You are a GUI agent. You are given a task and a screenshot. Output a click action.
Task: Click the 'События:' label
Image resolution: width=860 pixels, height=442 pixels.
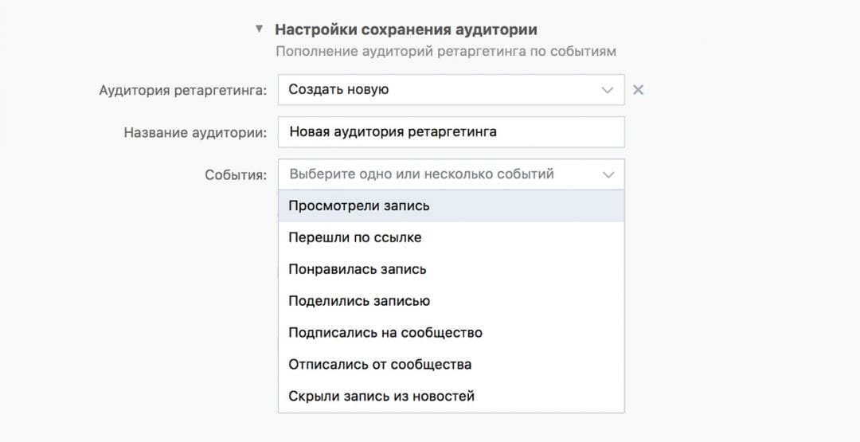tap(235, 175)
